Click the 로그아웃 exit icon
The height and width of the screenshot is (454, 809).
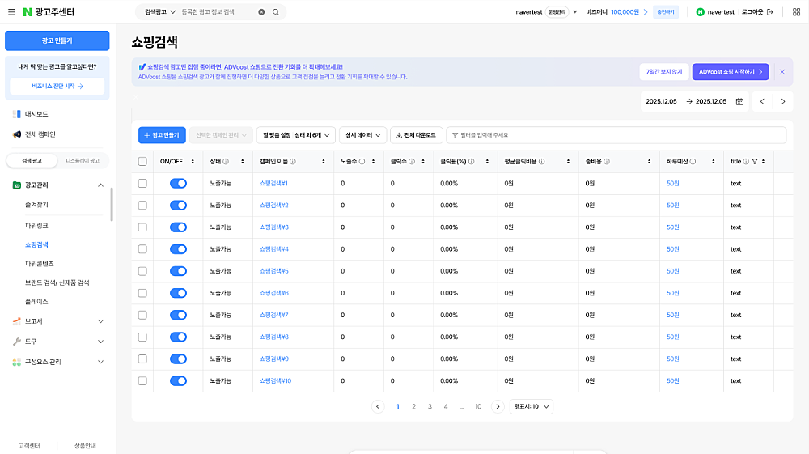click(770, 12)
